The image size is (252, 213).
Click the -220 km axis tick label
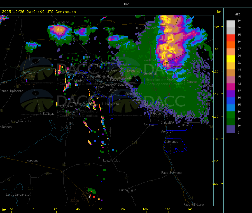click(x=215, y=184)
